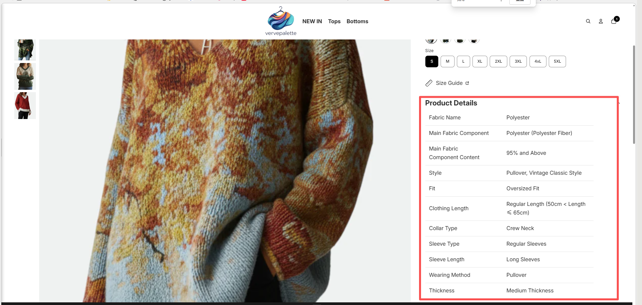View the red sweater thumbnail
642x305 pixels.
coord(25,106)
